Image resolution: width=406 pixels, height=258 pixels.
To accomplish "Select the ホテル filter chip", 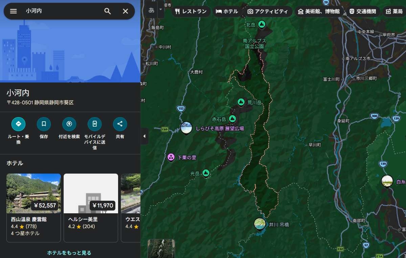I will point(227,12).
